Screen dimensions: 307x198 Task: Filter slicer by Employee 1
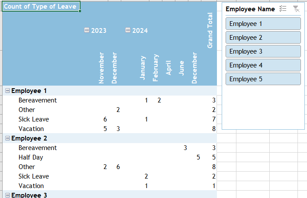pos(263,24)
